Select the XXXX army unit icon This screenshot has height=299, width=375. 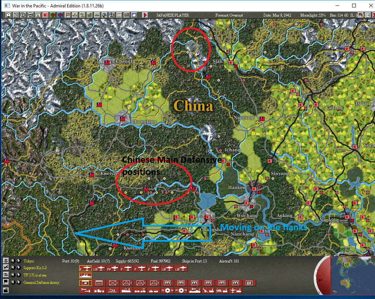tap(99, 283)
